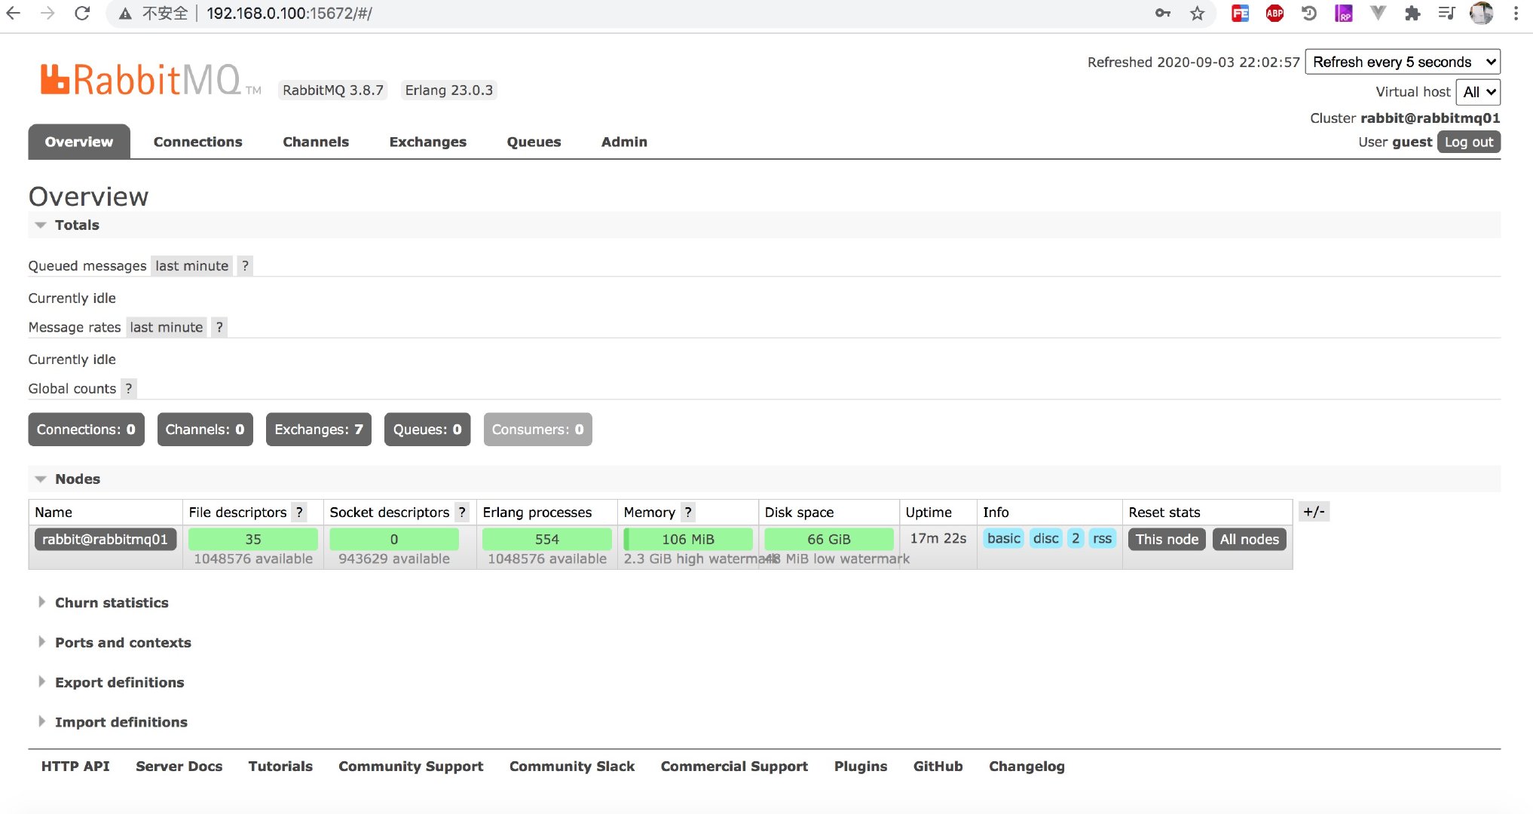This screenshot has width=1533, height=814.
Task: Click the Connections count badge
Action: click(x=86, y=429)
